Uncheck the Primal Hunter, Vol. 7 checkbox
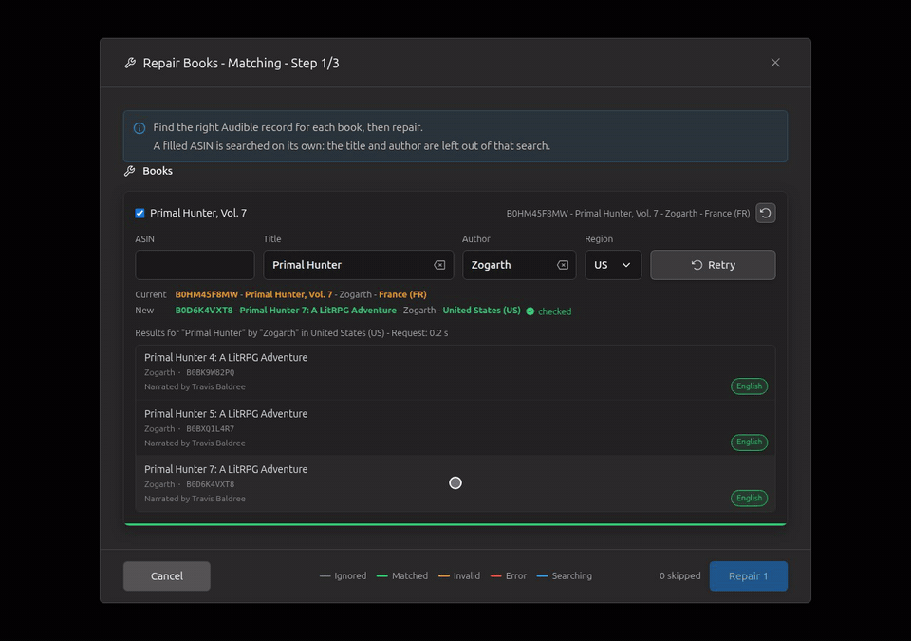 pos(140,214)
